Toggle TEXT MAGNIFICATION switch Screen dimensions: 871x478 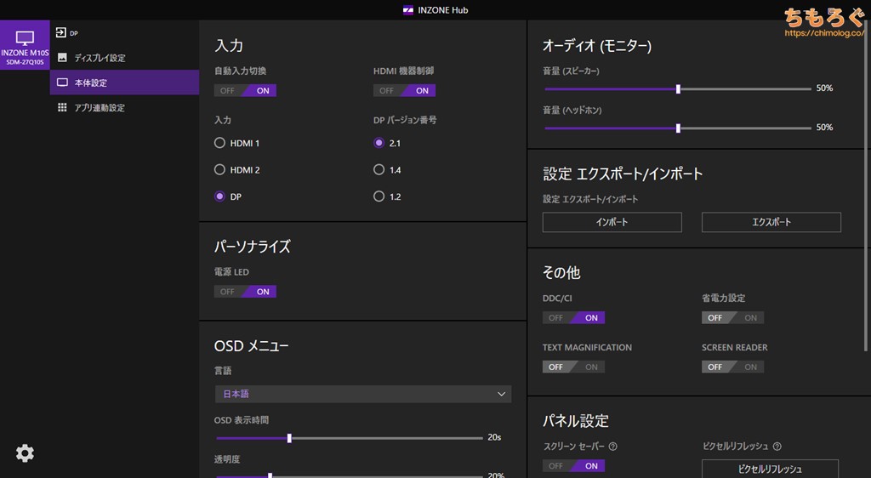[x=574, y=367]
